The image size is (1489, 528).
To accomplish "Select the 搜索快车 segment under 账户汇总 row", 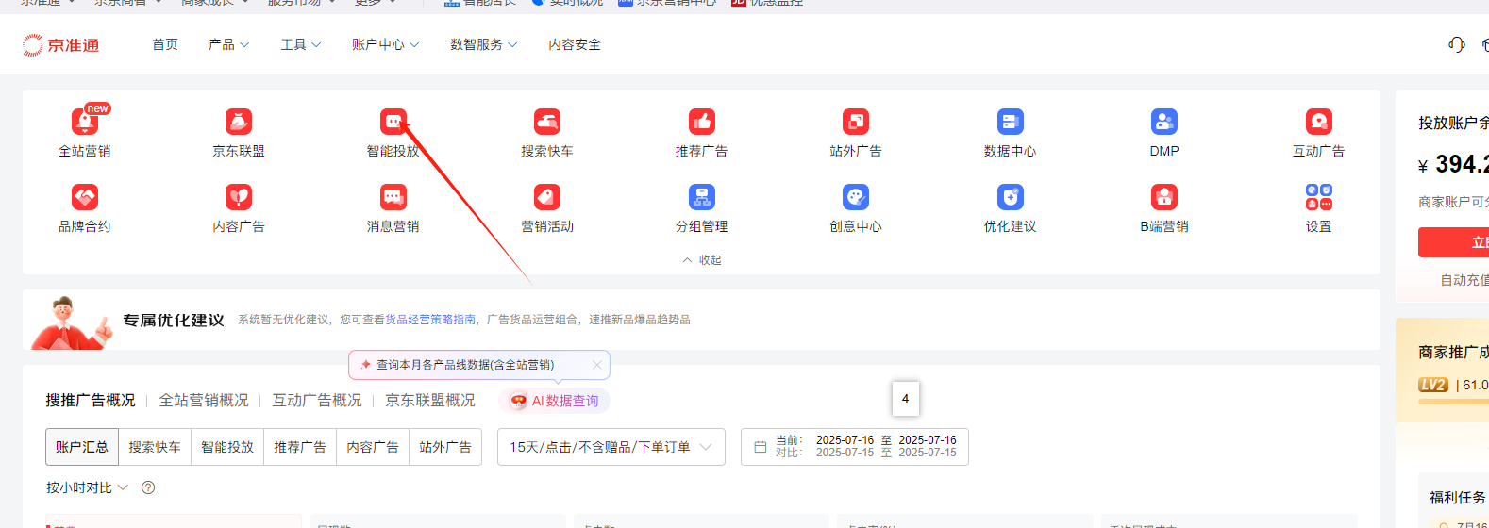I will pos(155,447).
